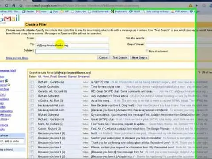Check the 'Four Years Go' message checkbox
Screen dimensions: 212x159
[x=32, y=124]
